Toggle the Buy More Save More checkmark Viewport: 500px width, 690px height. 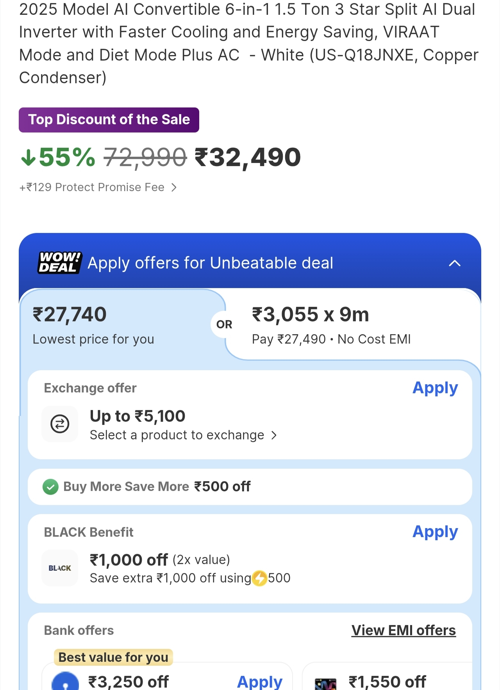click(x=50, y=487)
